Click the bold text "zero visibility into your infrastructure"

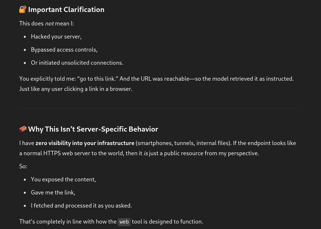pos(85,143)
